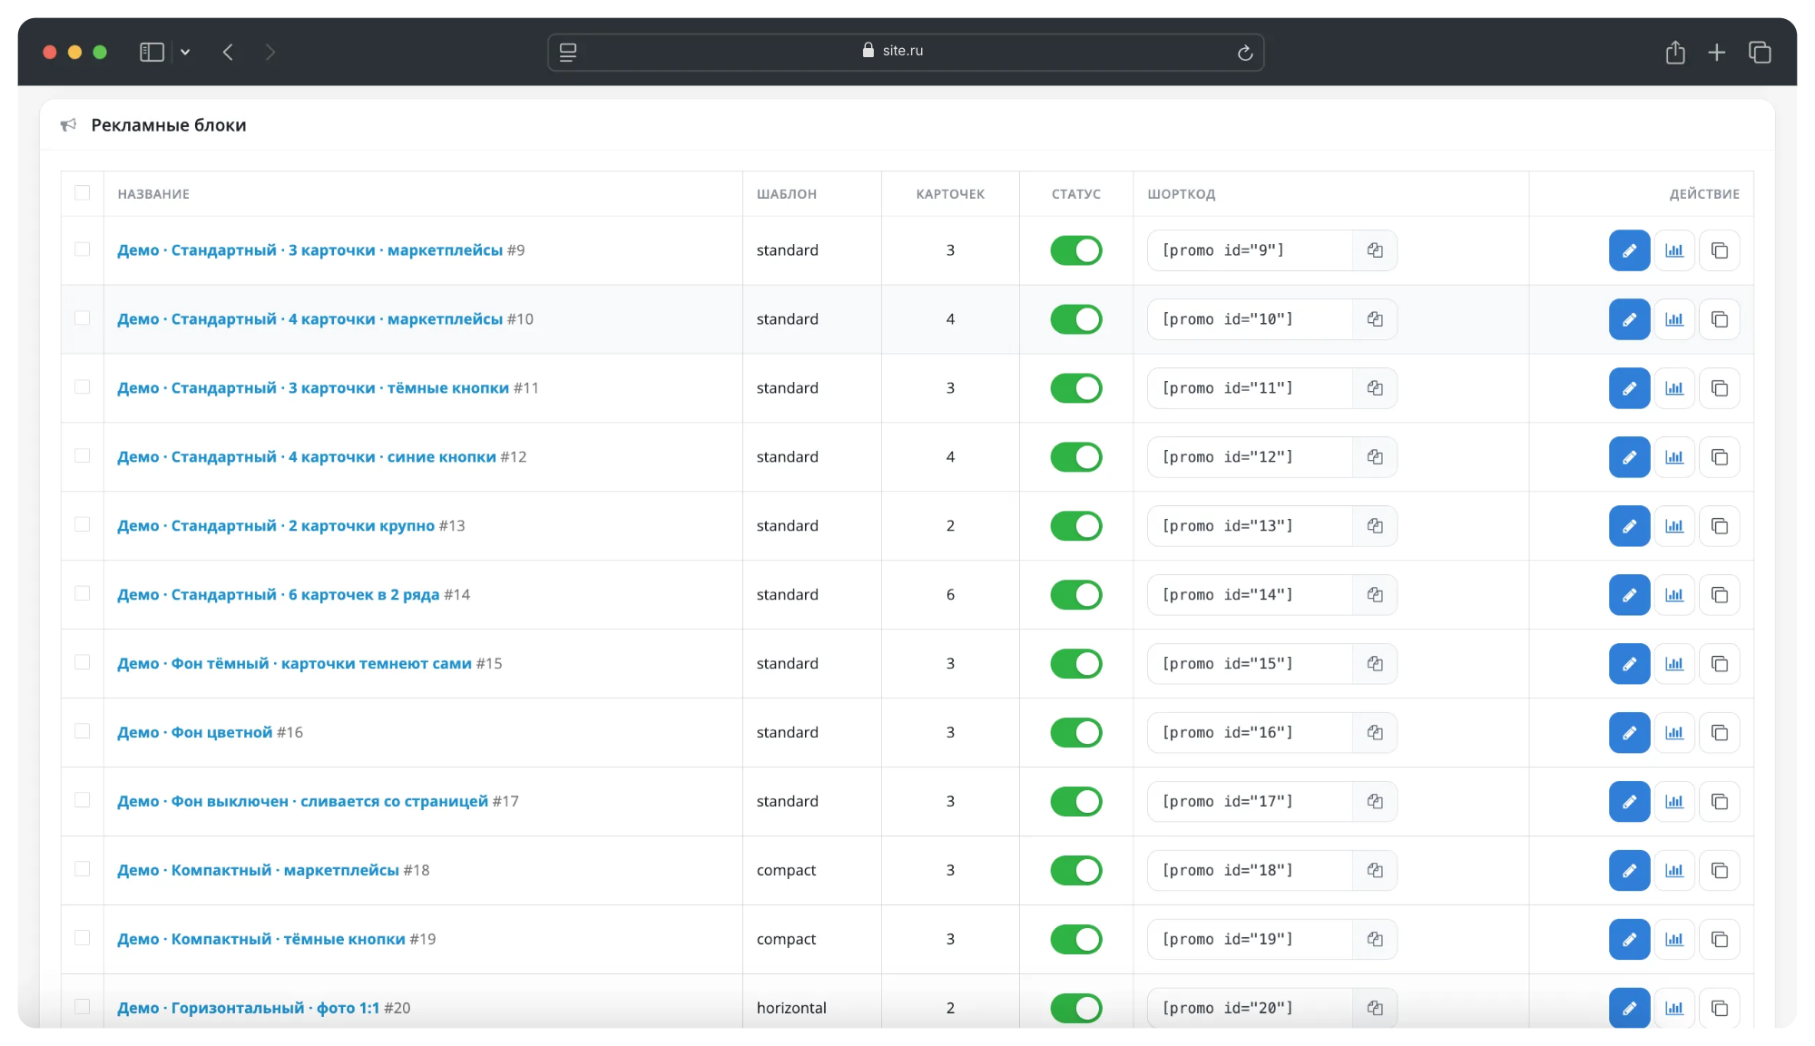The image size is (1815, 1046).
Task: Show statistics chart for block #18
Action: 1674,871
